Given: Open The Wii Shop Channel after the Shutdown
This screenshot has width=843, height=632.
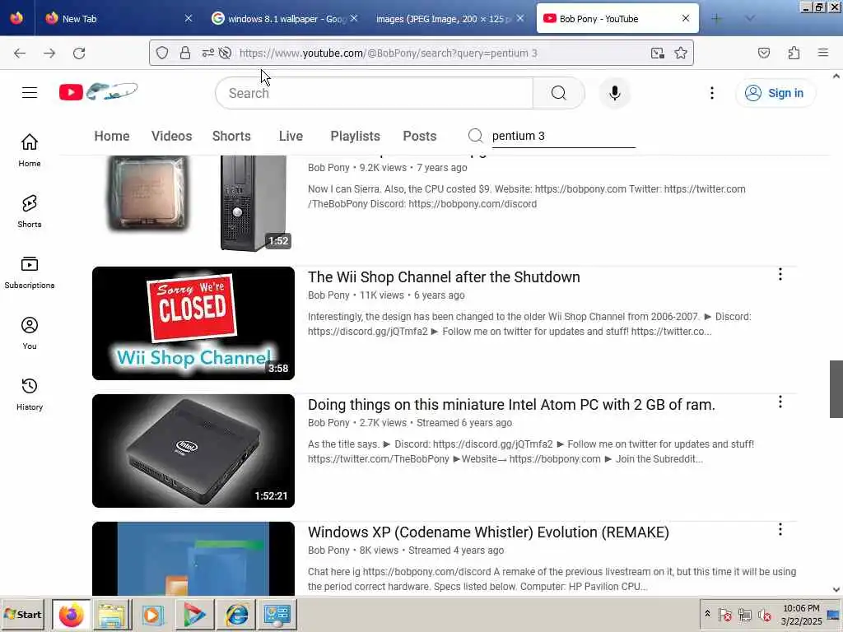Looking at the screenshot, I should (444, 276).
